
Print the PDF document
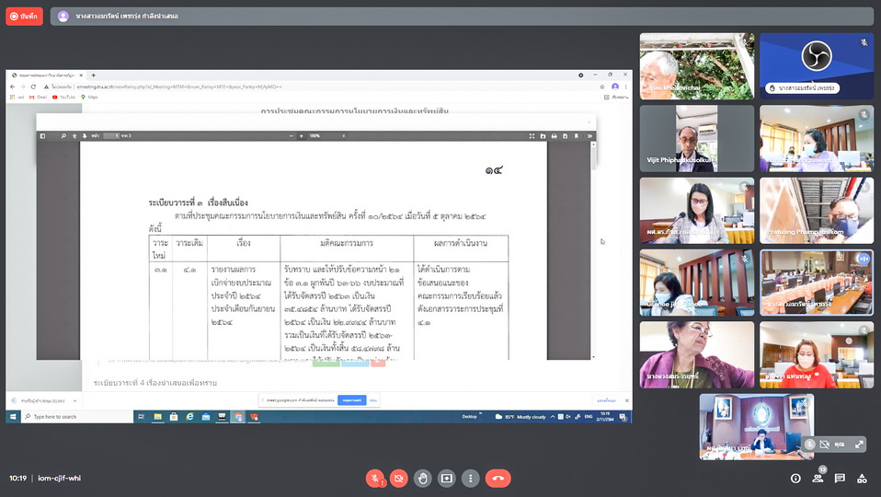[x=554, y=136]
